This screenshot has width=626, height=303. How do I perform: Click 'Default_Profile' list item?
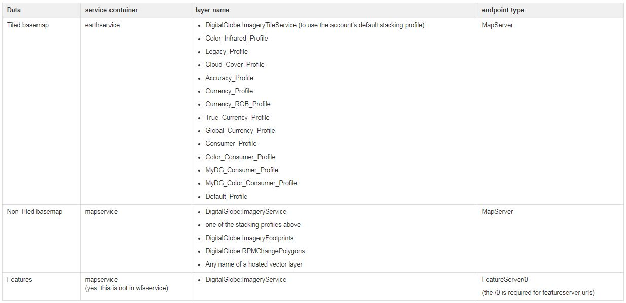(227, 197)
